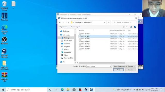Open OBS Studio desktop shortcut
165x92 pixels.
click(x=4, y=40)
